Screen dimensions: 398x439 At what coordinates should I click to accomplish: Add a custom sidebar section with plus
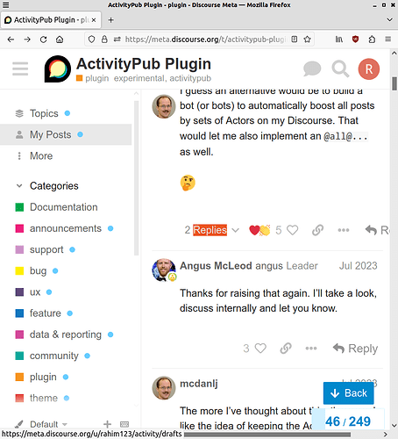tap(107, 424)
